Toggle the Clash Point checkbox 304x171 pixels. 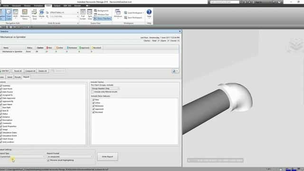pyautogui.click(x=1, y=89)
